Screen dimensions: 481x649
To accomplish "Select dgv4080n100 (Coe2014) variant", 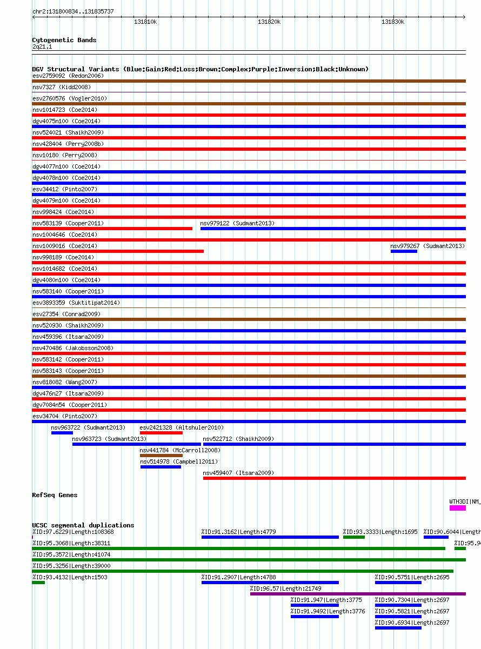I will pos(249,285).
